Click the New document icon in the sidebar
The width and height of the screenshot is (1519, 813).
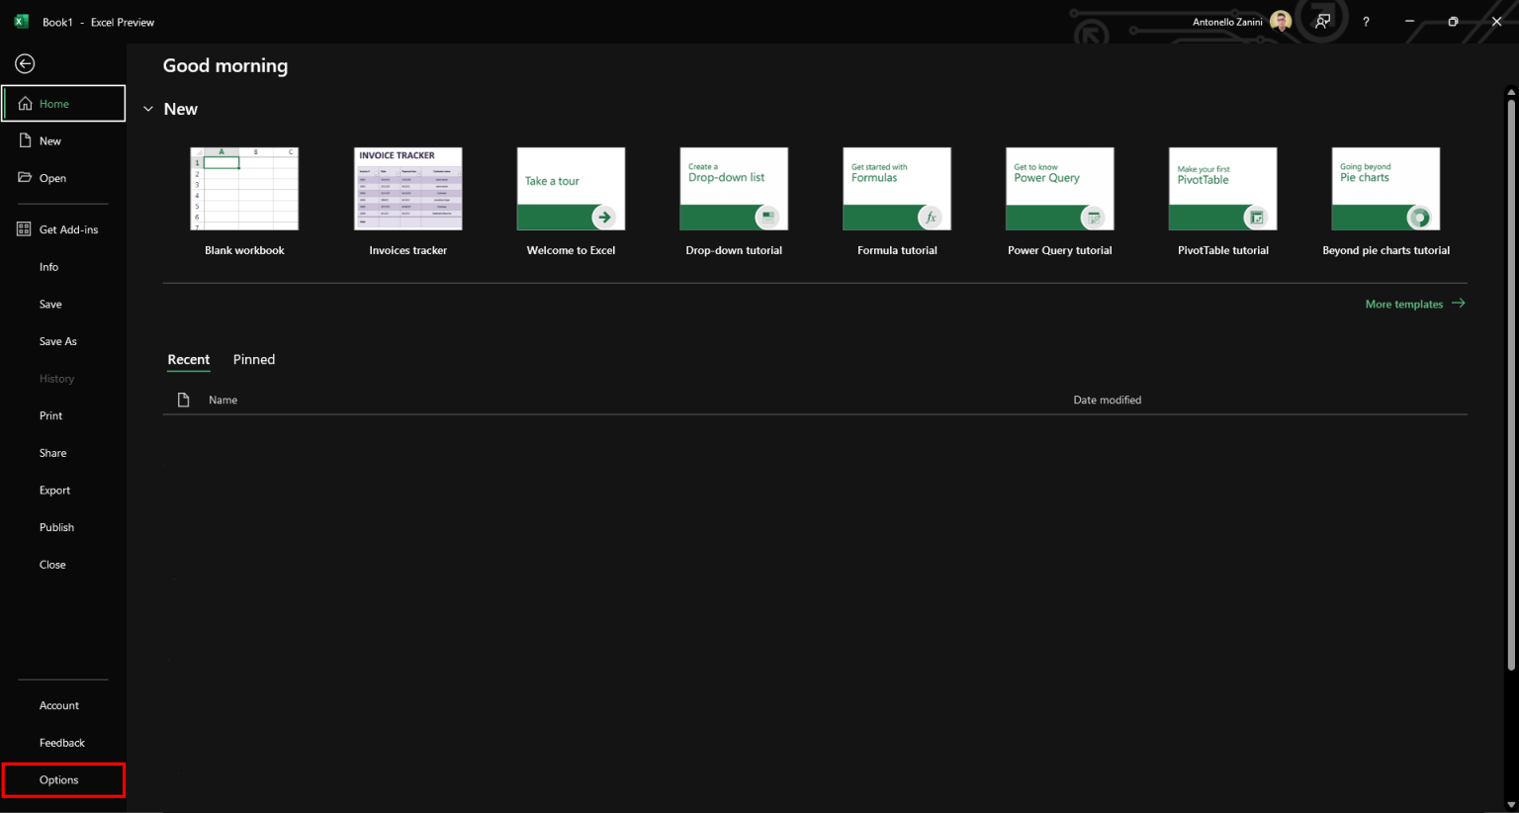coord(25,140)
